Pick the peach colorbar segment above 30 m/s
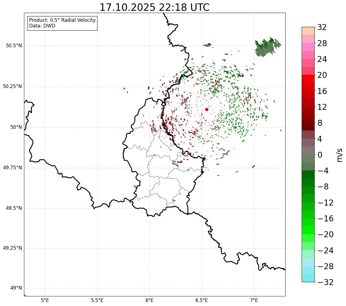The width and height of the screenshot is (346, 306). [x=308, y=31]
